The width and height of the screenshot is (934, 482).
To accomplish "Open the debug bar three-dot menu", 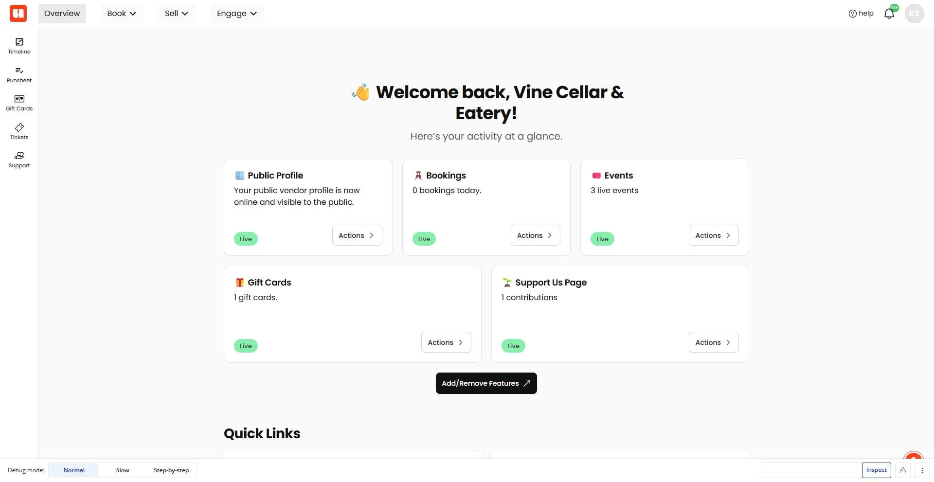I will [x=922, y=470].
